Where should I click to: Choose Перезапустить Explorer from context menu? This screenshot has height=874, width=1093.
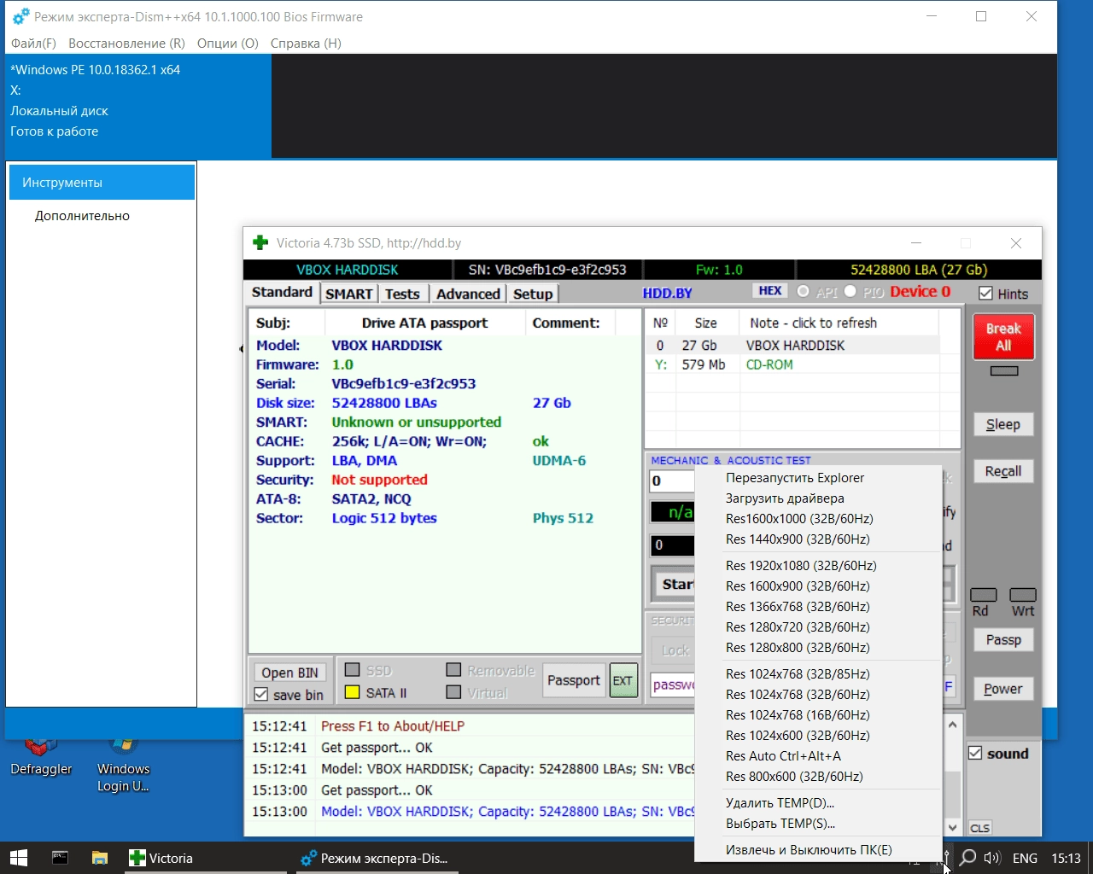click(818, 478)
